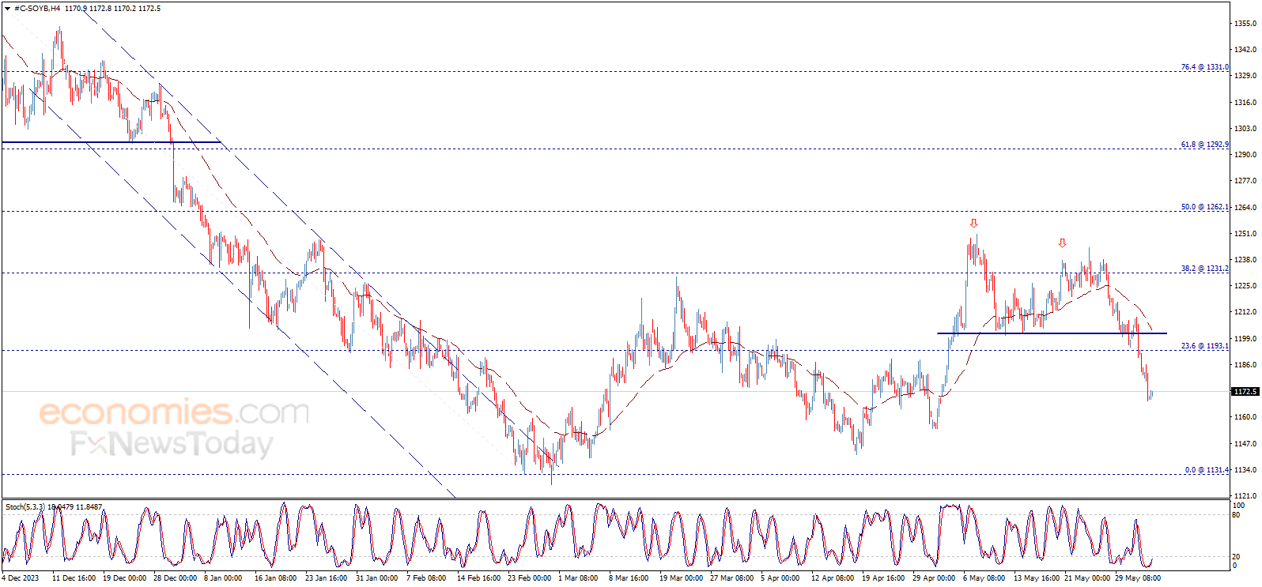The image size is (1262, 587).
Task: Click the 7 Feb 08:00 date label
Action: tap(426, 578)
